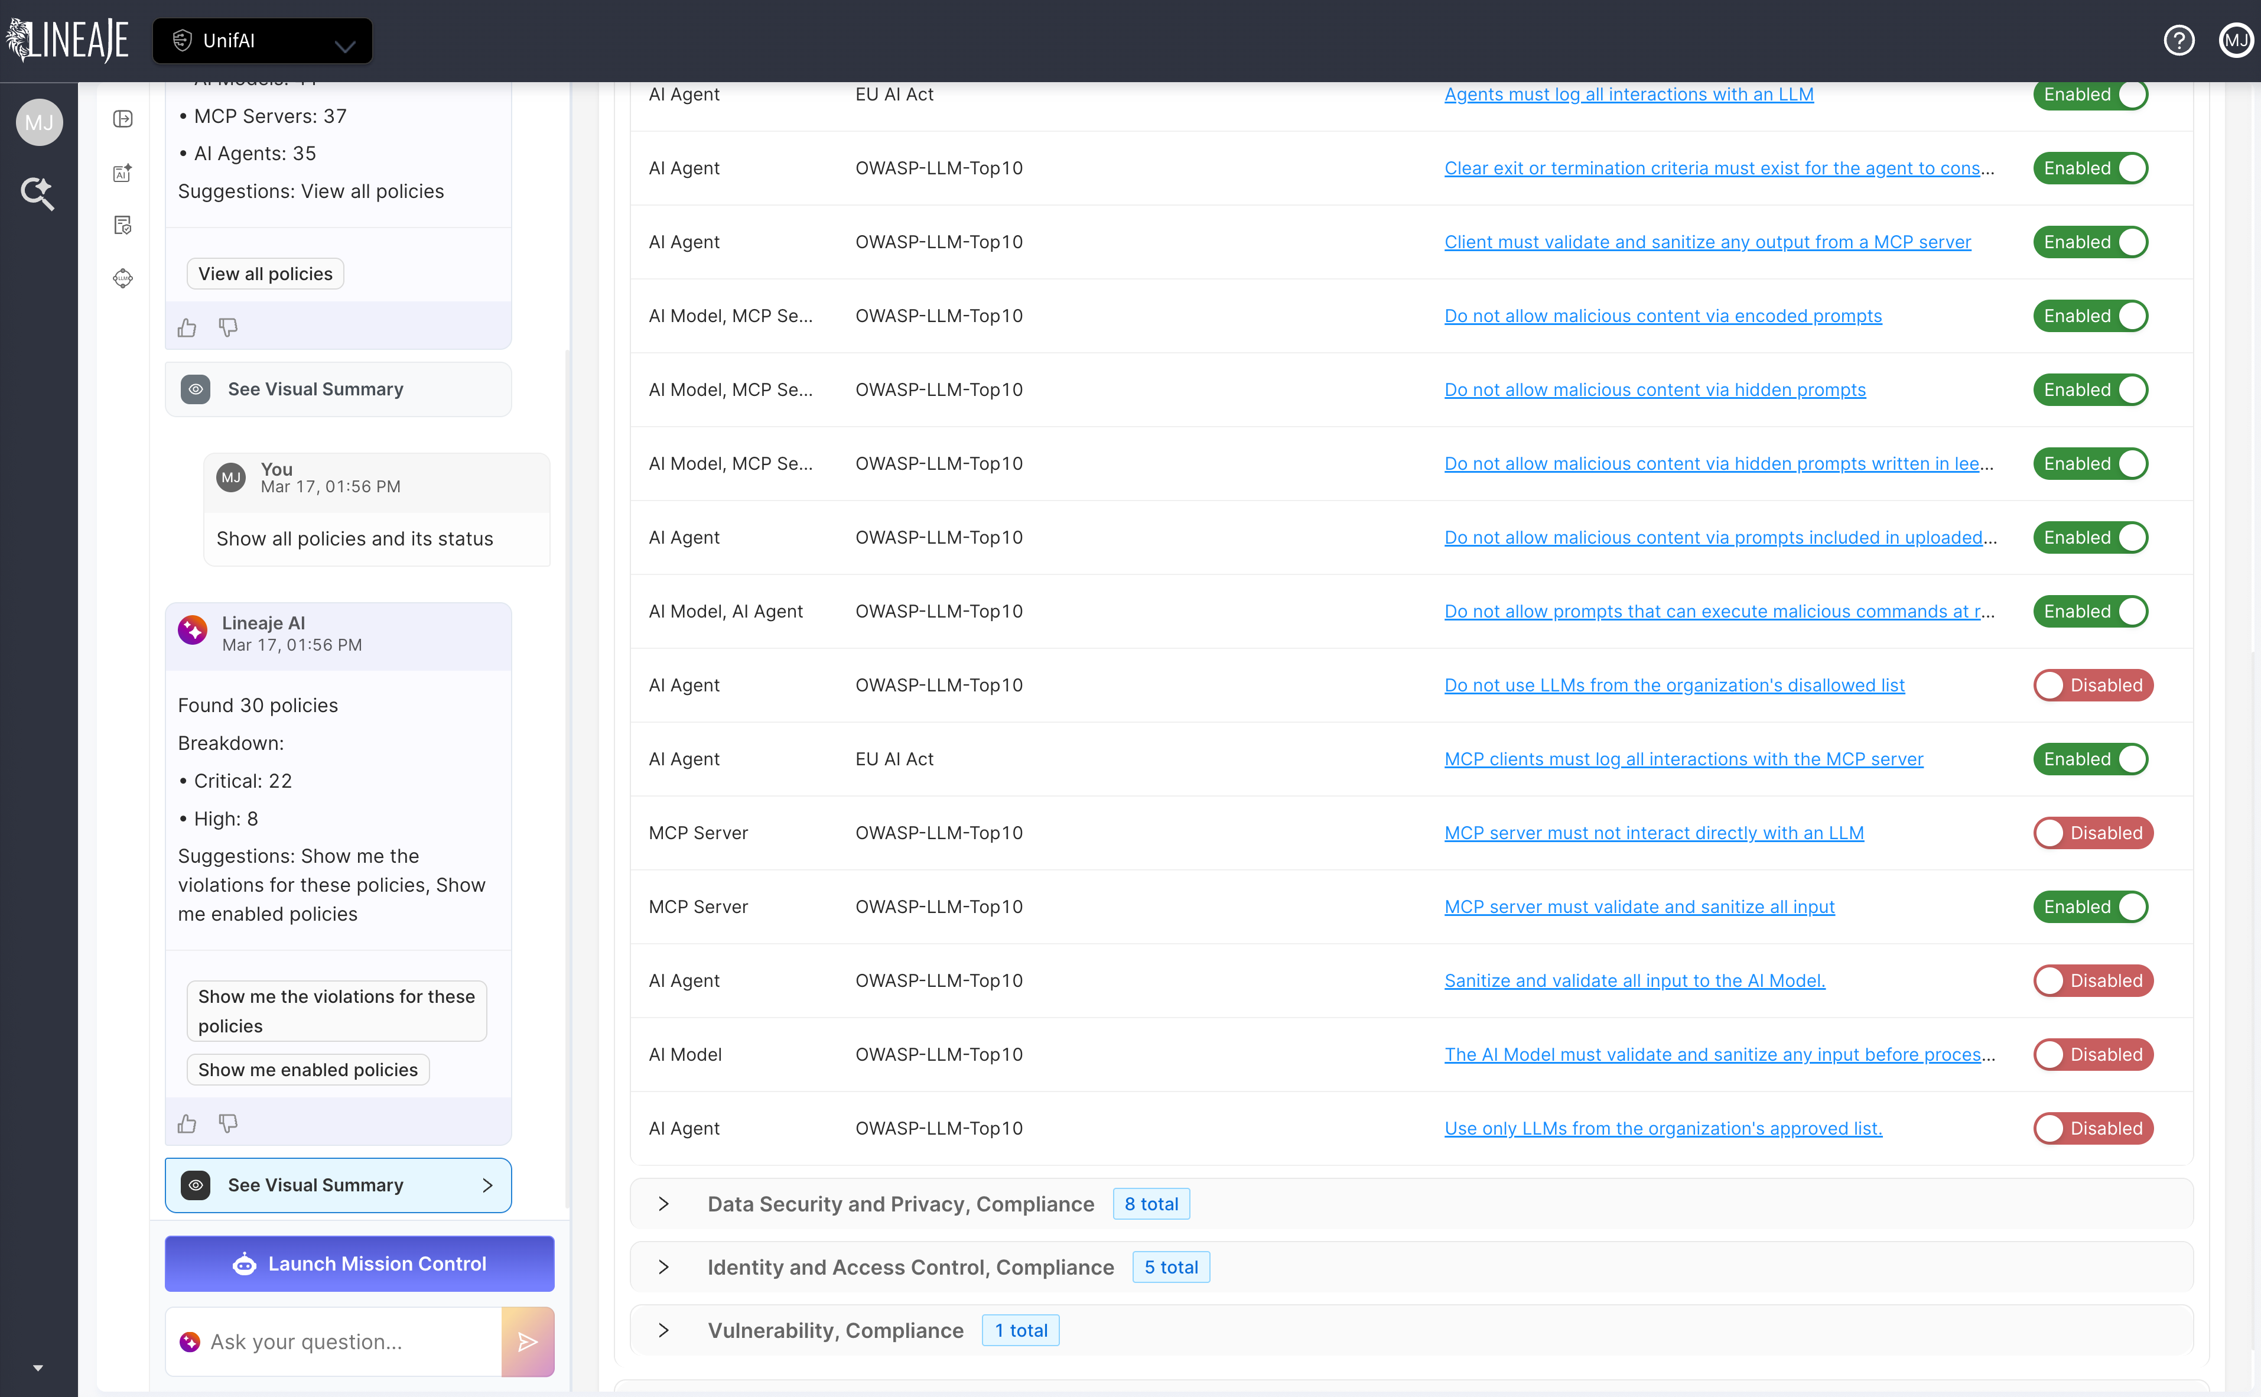Click the AI search magnifier sidebar icon
This screenshot has height=1397, width=2261.
(38, 193)
